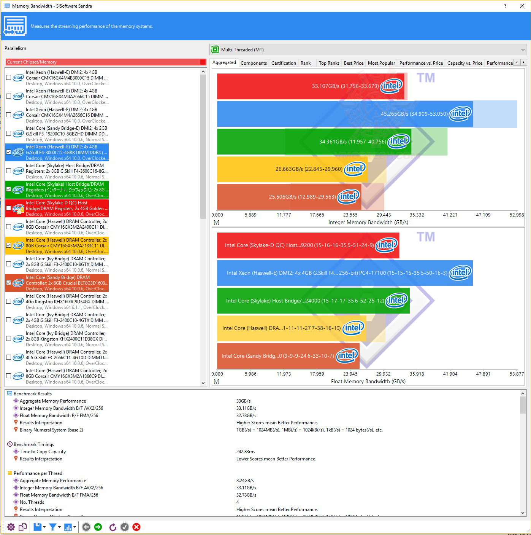Go forward with the green right arrow

(98, 527)
